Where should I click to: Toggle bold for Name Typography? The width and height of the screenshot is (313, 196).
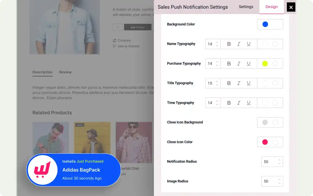tap(229, 44)
